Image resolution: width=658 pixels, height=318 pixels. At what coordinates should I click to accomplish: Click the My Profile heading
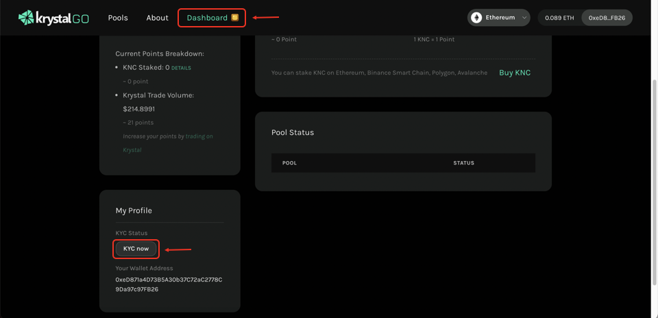[x=134, y=210]
